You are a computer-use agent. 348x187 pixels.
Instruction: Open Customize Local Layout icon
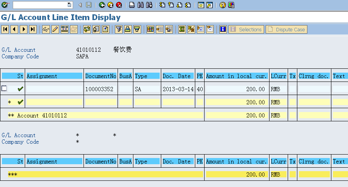coord(231,5)
